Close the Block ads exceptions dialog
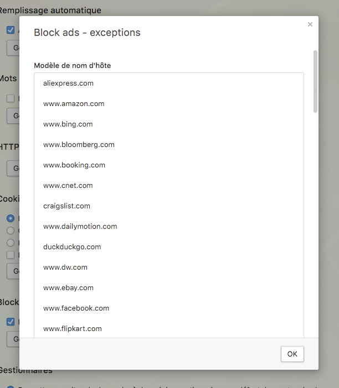This screenshot has height=388, width=339. [310, 24]
